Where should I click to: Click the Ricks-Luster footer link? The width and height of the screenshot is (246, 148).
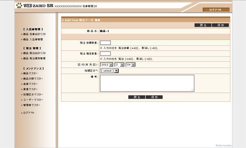[x=223, y=146]
